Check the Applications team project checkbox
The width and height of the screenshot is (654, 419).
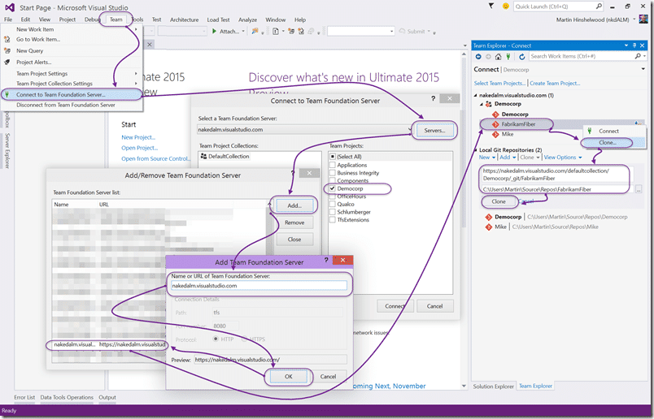pyautogui.click(x=333, y=165)
